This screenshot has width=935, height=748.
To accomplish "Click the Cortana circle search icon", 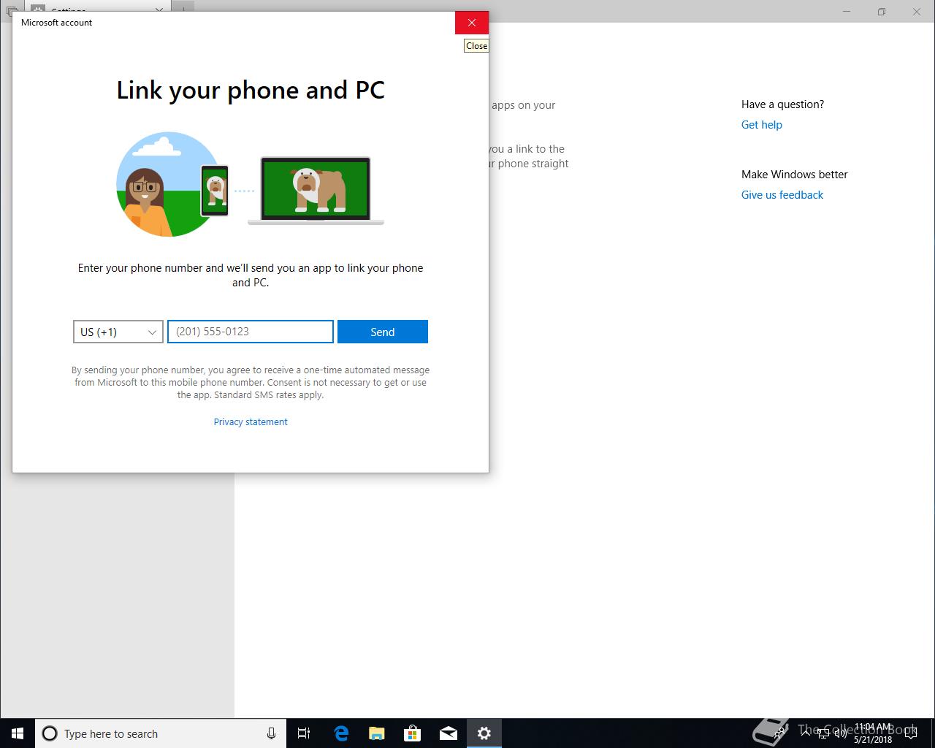I will click(50, 733).
